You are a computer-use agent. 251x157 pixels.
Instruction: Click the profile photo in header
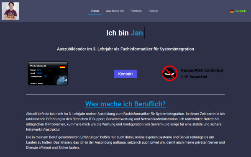(x=10, y=11)
